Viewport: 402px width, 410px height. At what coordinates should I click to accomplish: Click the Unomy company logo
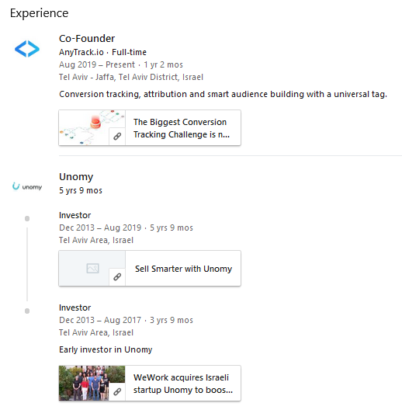(27, 186)
